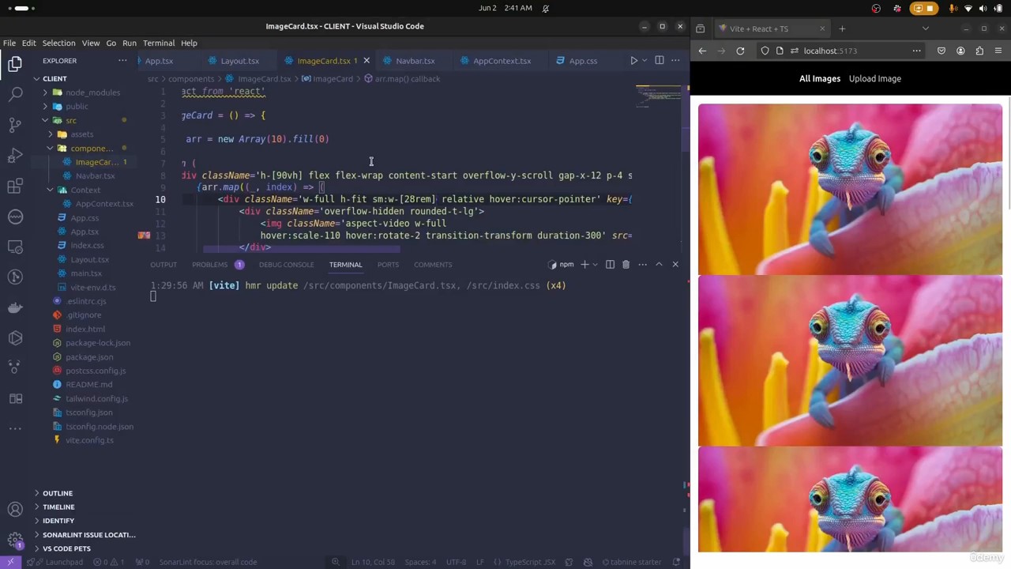Kill the terminal with the trash icon
Screen dimensions: 1011x569
click(626, 265)
